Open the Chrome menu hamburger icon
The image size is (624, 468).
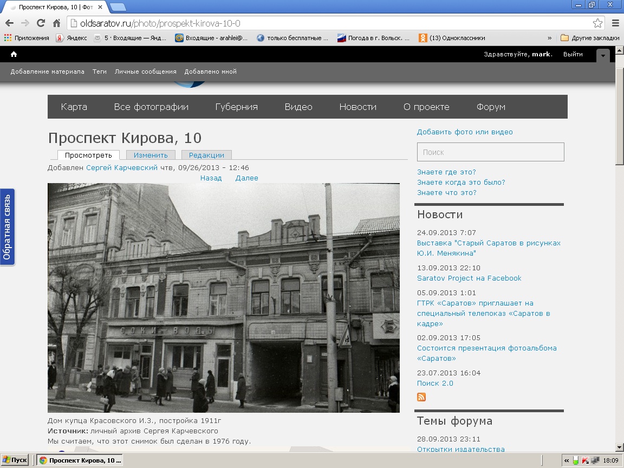[615, 23]
